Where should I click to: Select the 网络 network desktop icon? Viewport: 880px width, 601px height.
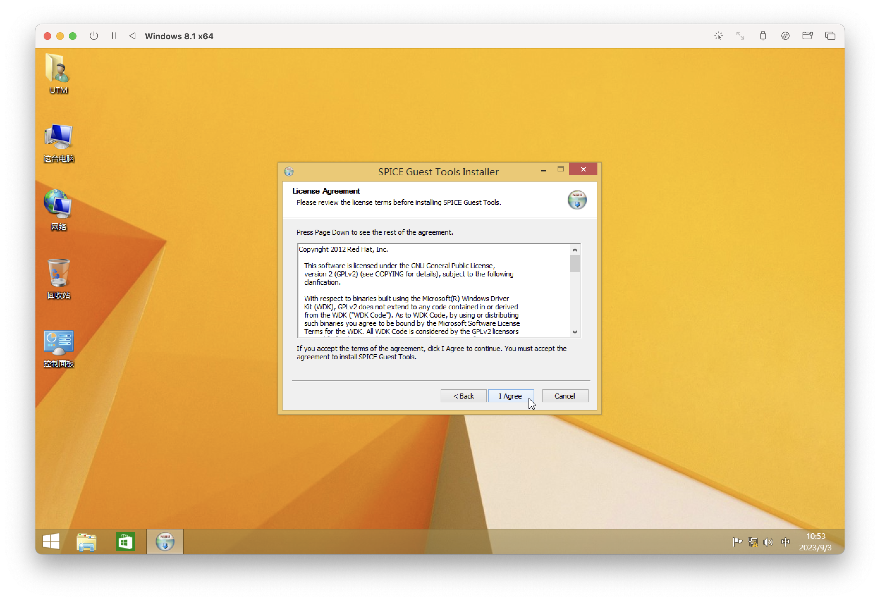coord(58,211)
